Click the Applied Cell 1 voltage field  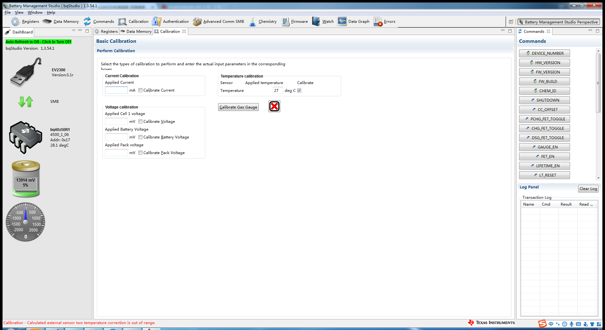(x=116, y=122)
